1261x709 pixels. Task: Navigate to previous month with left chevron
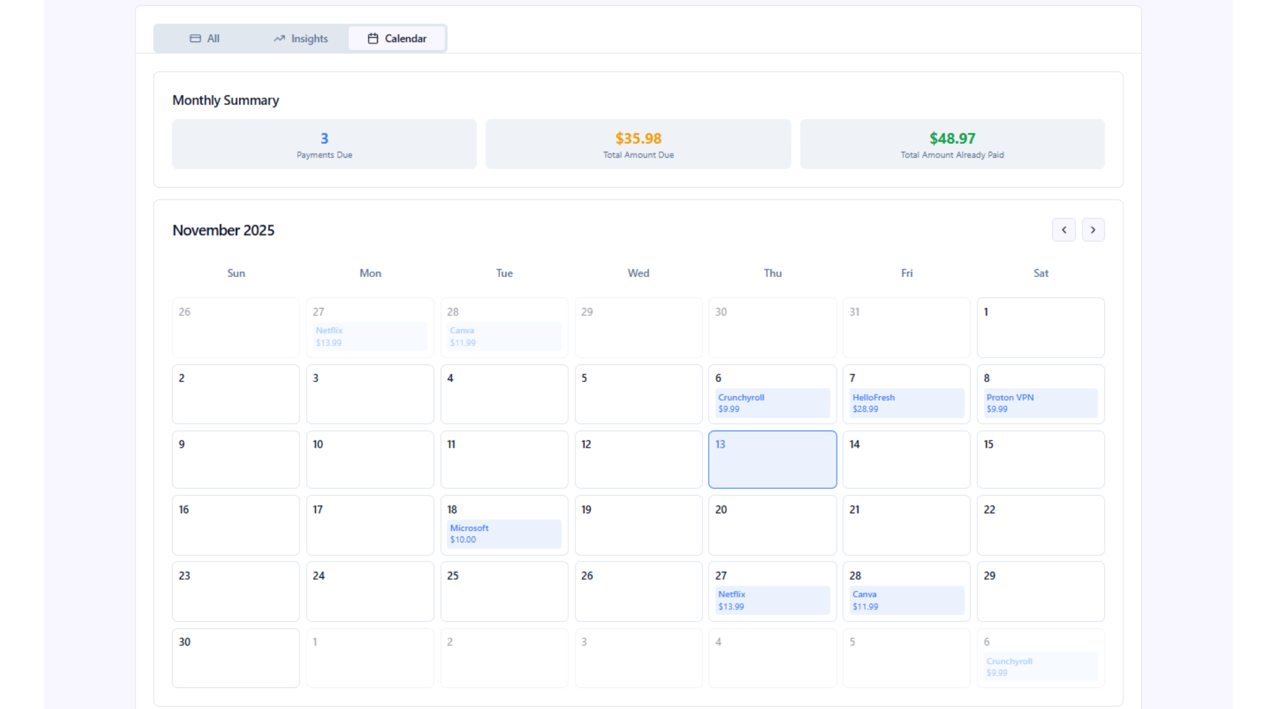point(1064,230)
